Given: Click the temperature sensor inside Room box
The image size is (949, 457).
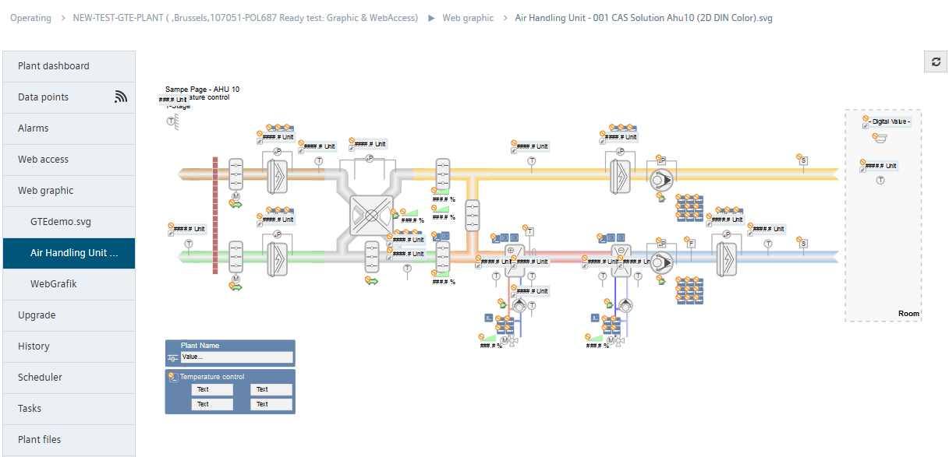Looking at the screenshot, I should [880, 180].
